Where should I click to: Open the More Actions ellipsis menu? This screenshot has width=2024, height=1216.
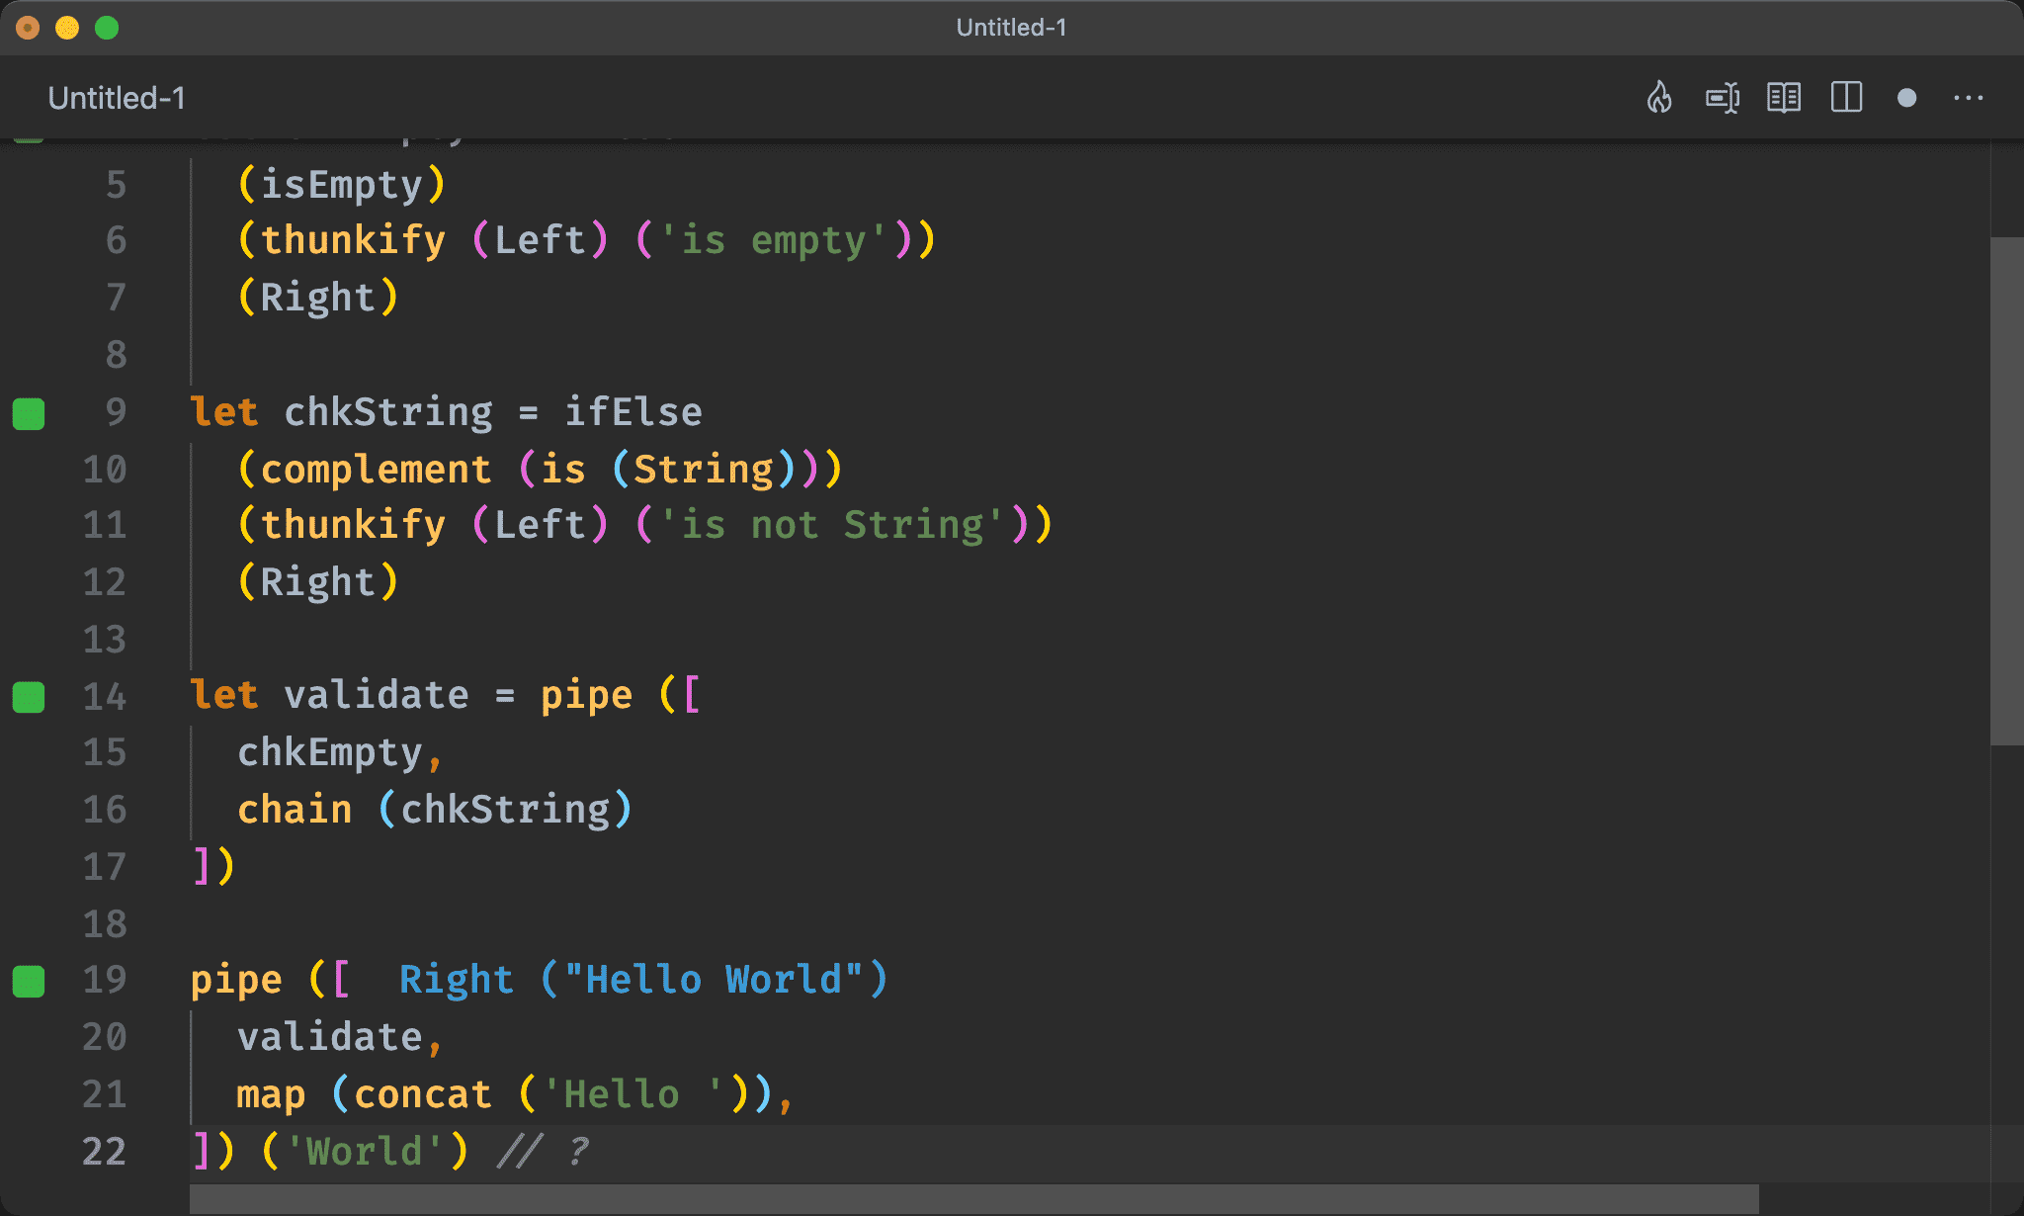pos(1969,98)
